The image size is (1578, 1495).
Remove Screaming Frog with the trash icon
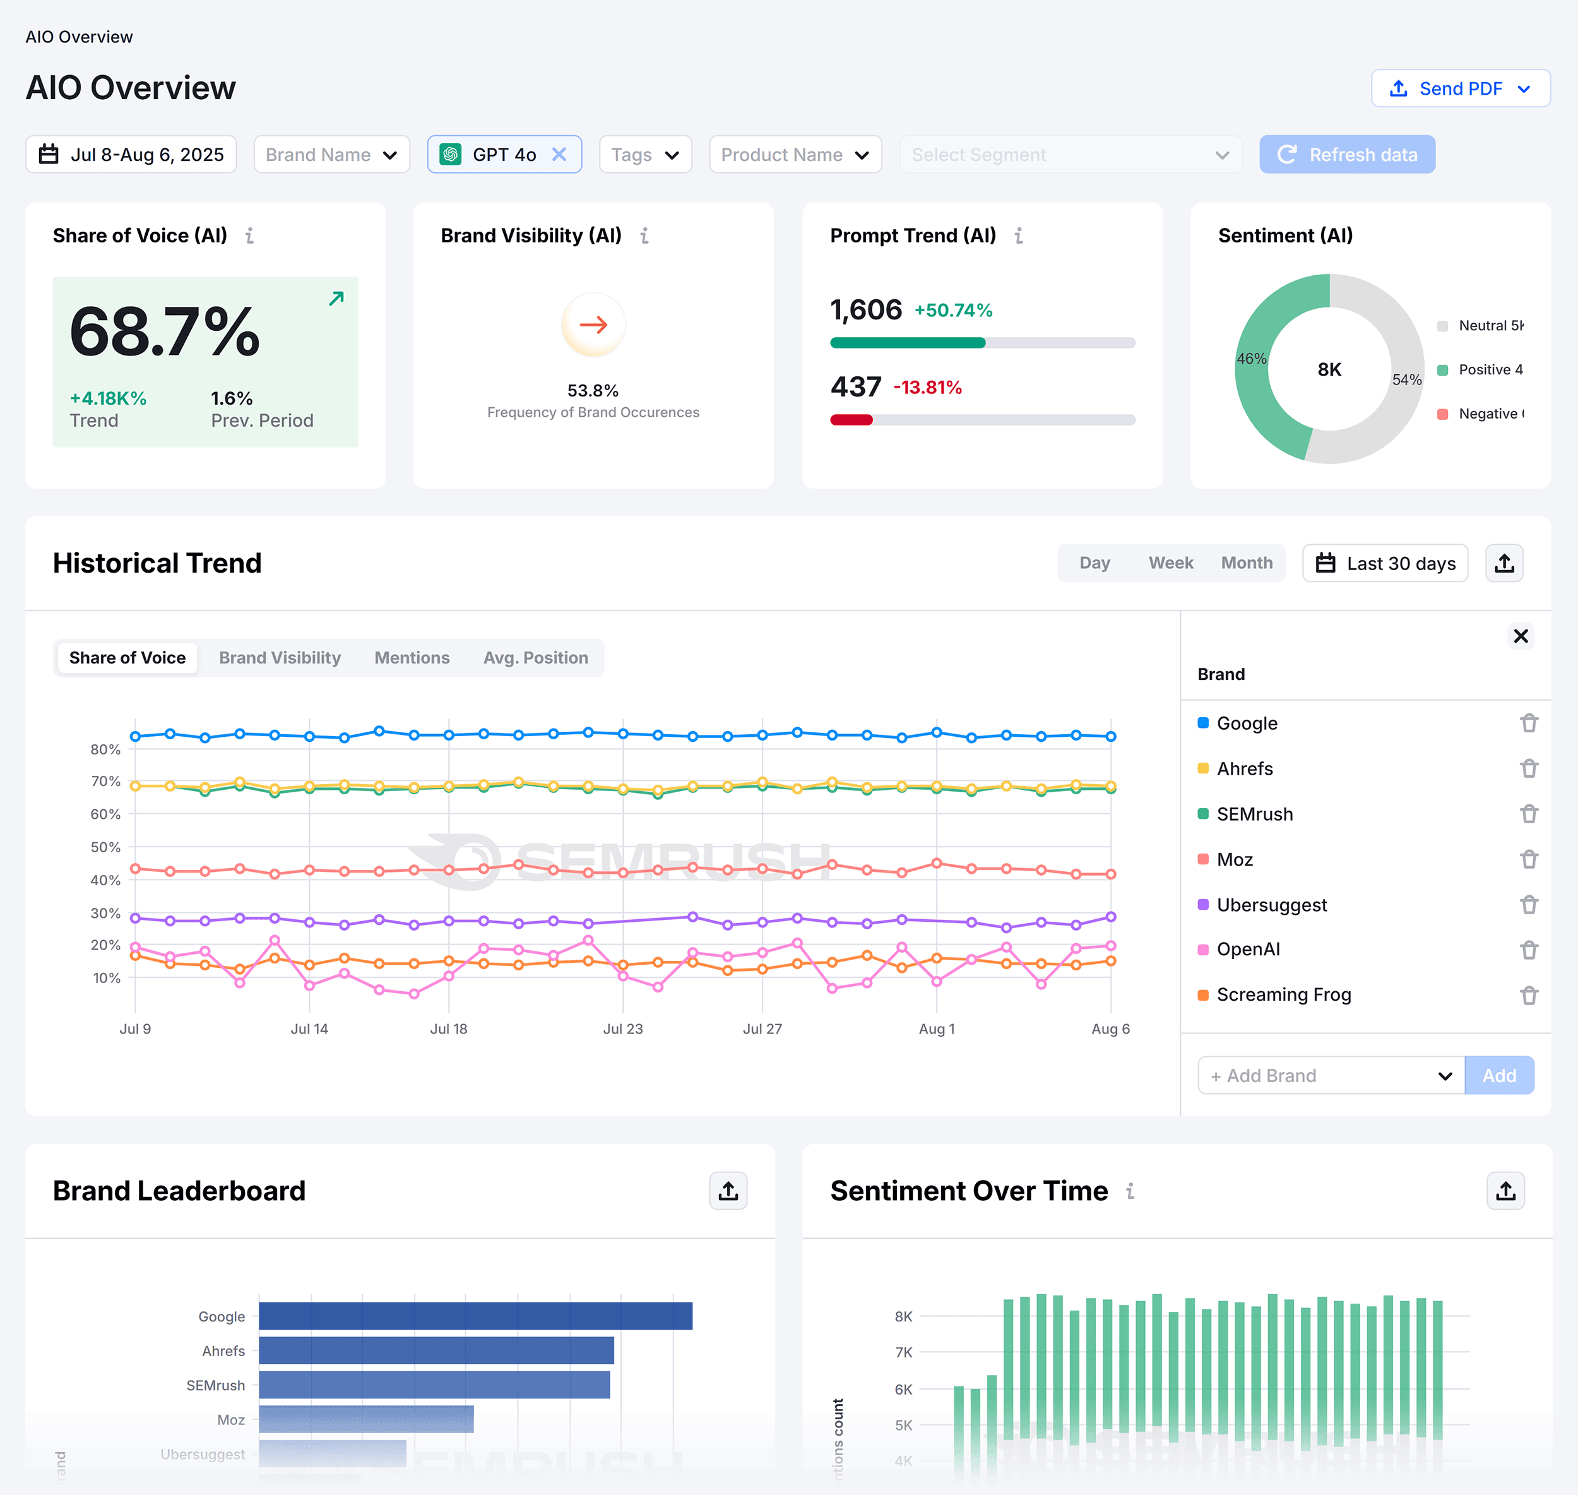(1529, 994)
